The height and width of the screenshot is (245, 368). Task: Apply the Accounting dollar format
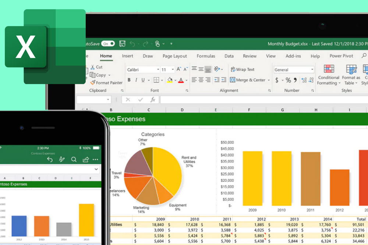(277, 80)
